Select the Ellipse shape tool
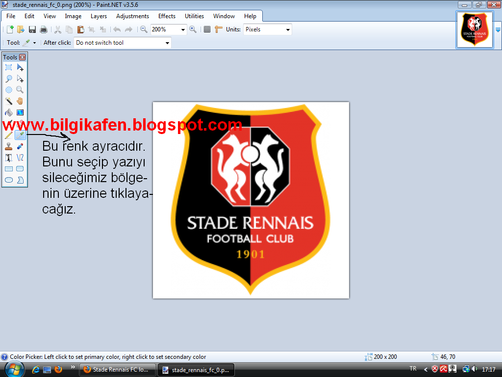 coord(9,180)
